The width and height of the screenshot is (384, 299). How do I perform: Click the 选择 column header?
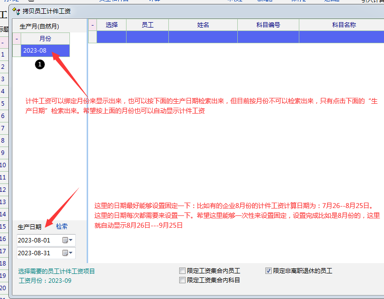[x=112, y=25]
